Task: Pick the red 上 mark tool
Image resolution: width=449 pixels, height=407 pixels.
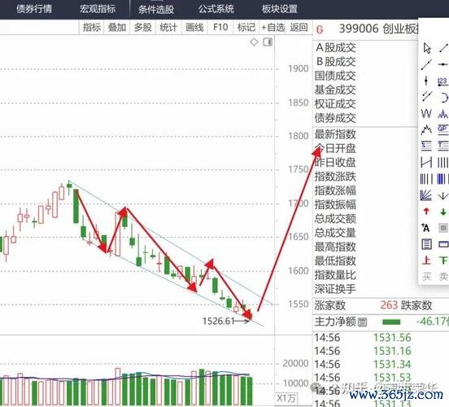Action: click(x=426, y=260)
